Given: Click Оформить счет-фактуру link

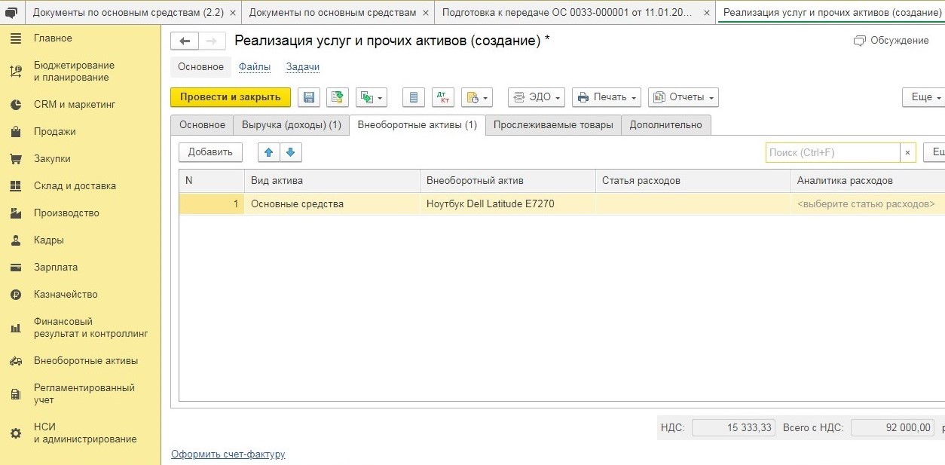Looking at the screenshot, I should (228, 454).
